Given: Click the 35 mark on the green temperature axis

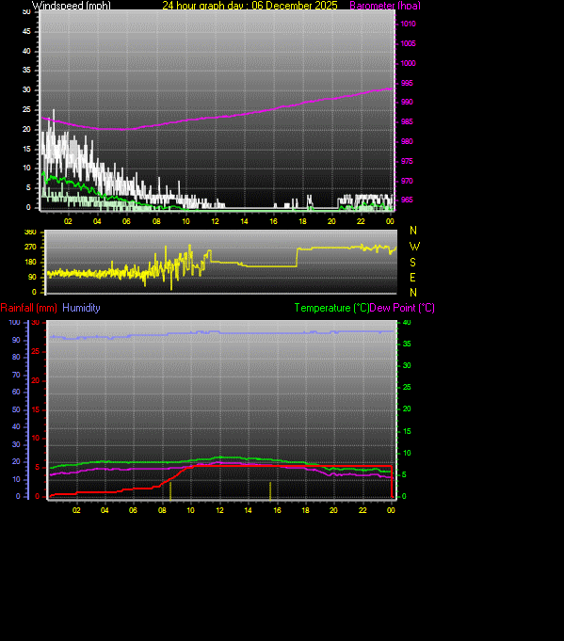Looking at the screenshot, I should click(407, 344).
